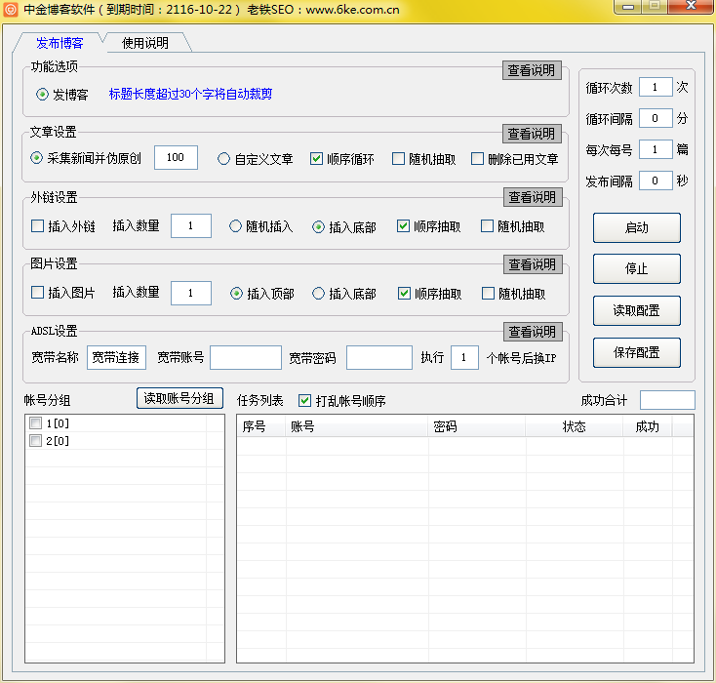Click the app icon in title bar

click(x=11, y=9)
